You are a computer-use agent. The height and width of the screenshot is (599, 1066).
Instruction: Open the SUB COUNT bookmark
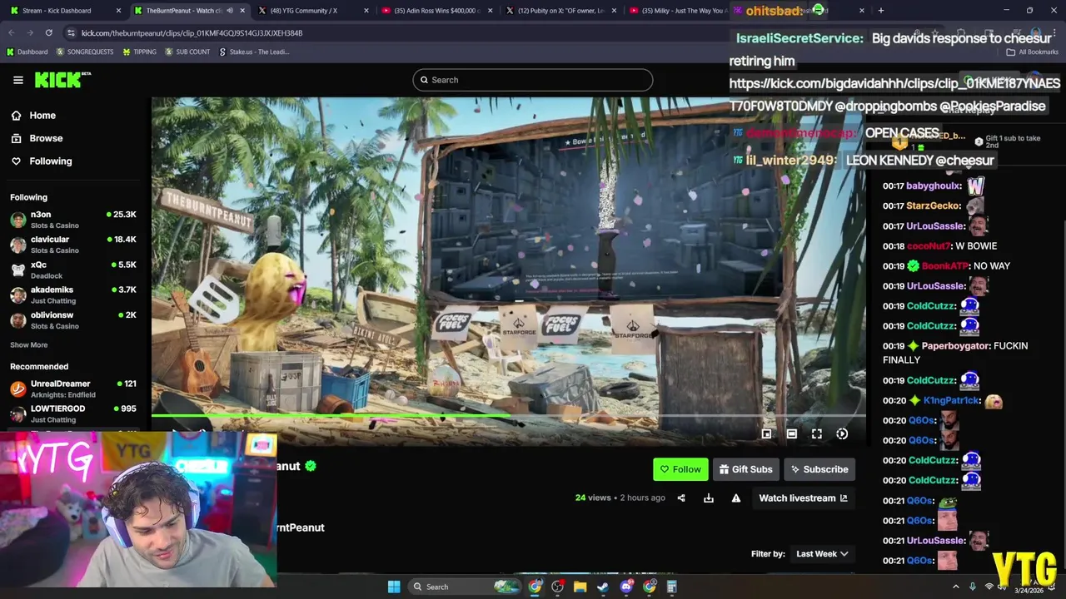(x=187, y=52)
